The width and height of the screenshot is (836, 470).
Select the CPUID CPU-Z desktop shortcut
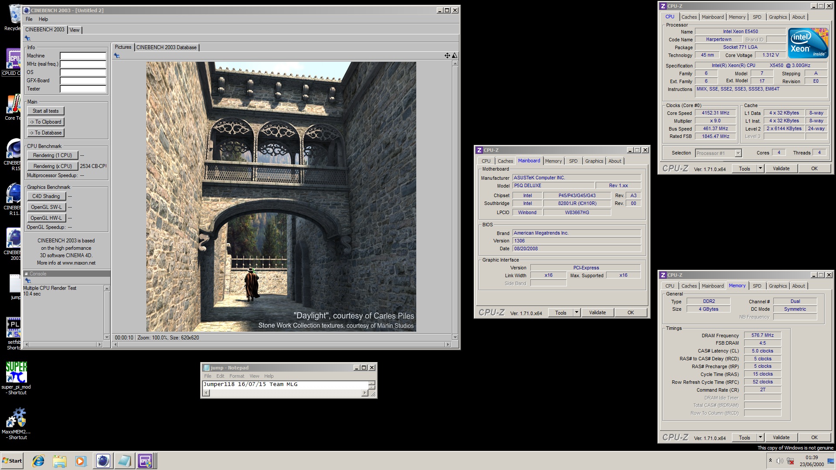[x=13, y=62]
